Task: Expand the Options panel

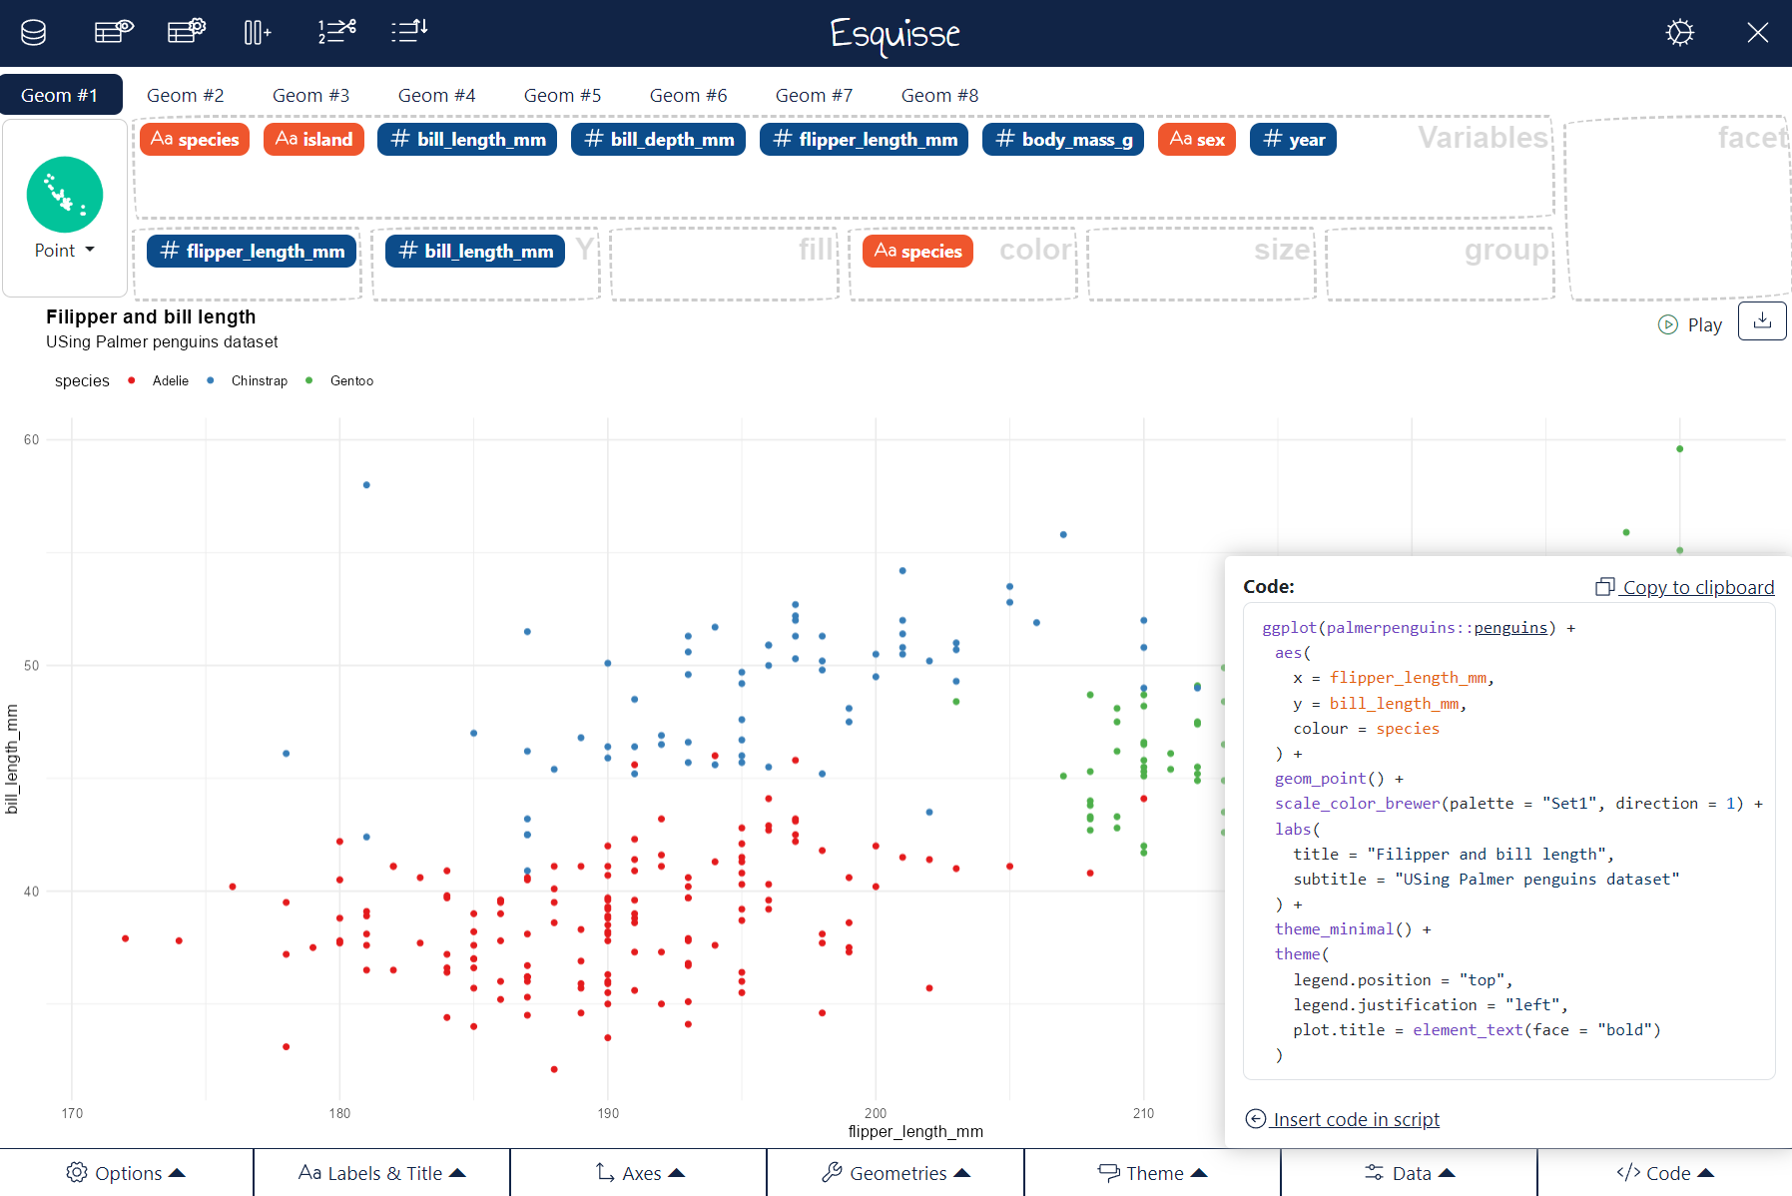Action: click(x=127, y=1173)
